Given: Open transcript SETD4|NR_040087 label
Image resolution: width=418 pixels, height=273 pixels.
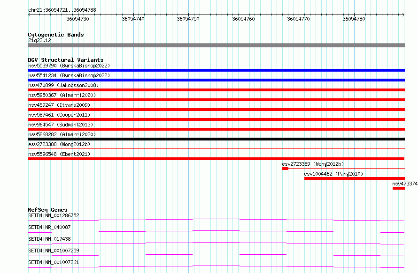Looking at the screenshot, I should coord(49,227).
